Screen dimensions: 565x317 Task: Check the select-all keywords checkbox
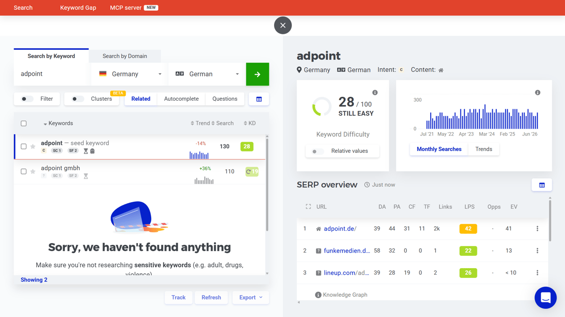[24, 124]
